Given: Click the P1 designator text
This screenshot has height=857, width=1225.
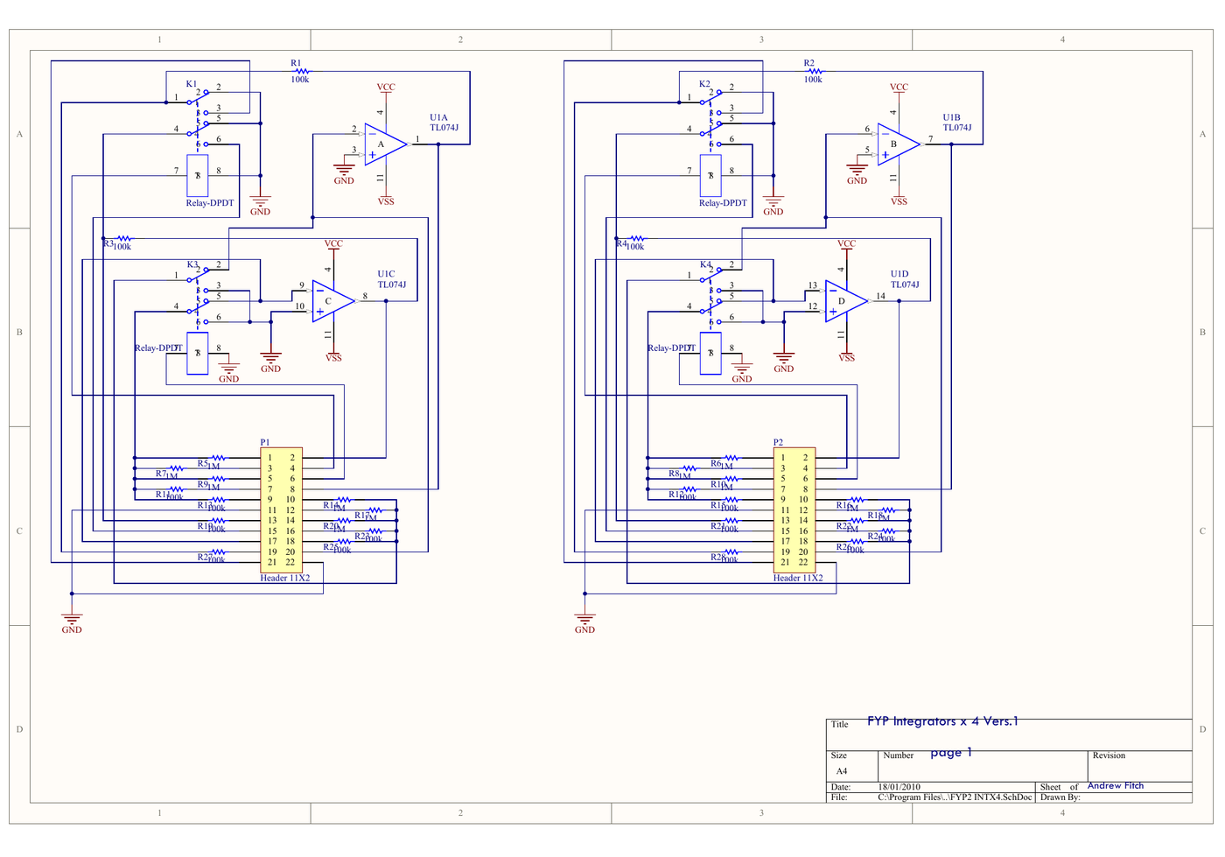Looking at the screenshot, I should 265,443.
